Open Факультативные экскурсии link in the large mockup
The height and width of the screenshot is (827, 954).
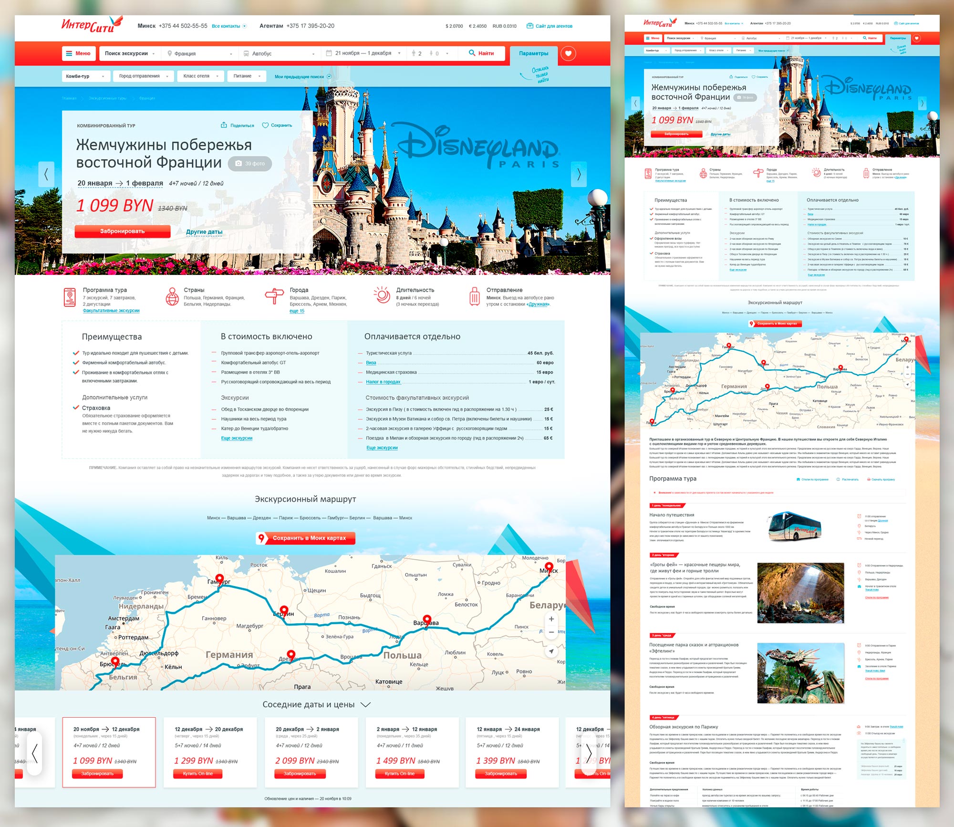click(111, 311)
